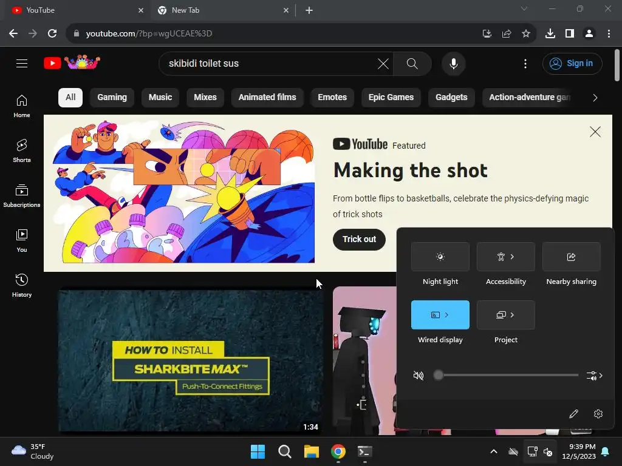Unmute the speaker icon in quick settings
The image size is (622, 466).
[418, 375]
